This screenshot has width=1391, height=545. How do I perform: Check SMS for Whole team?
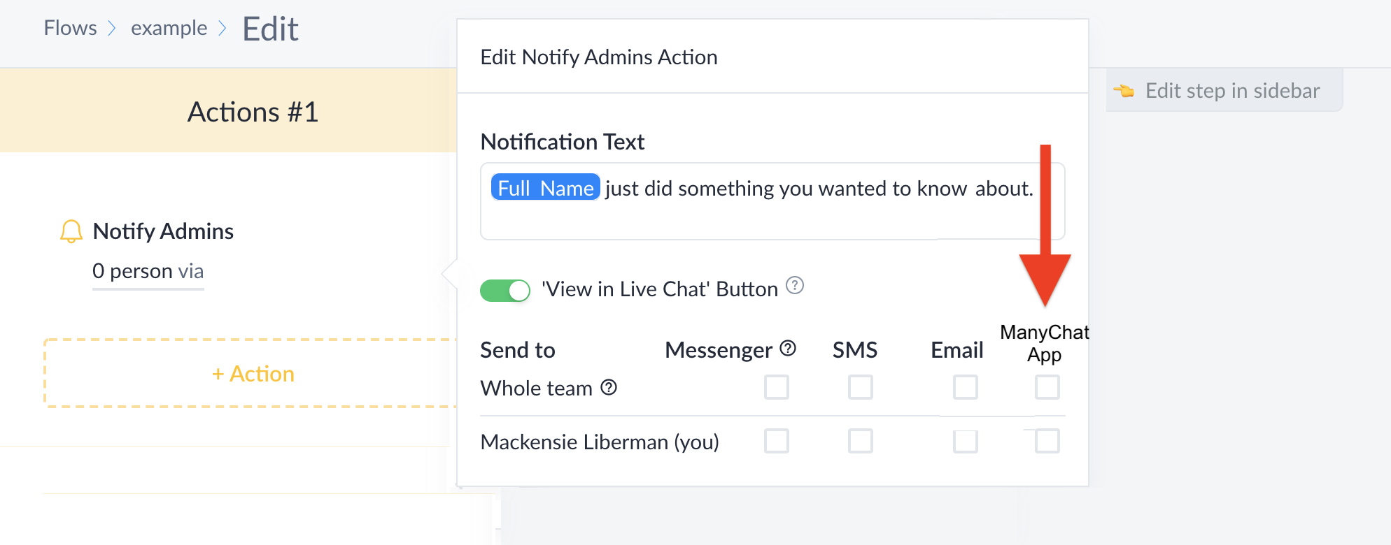click(x=861, y=387)
